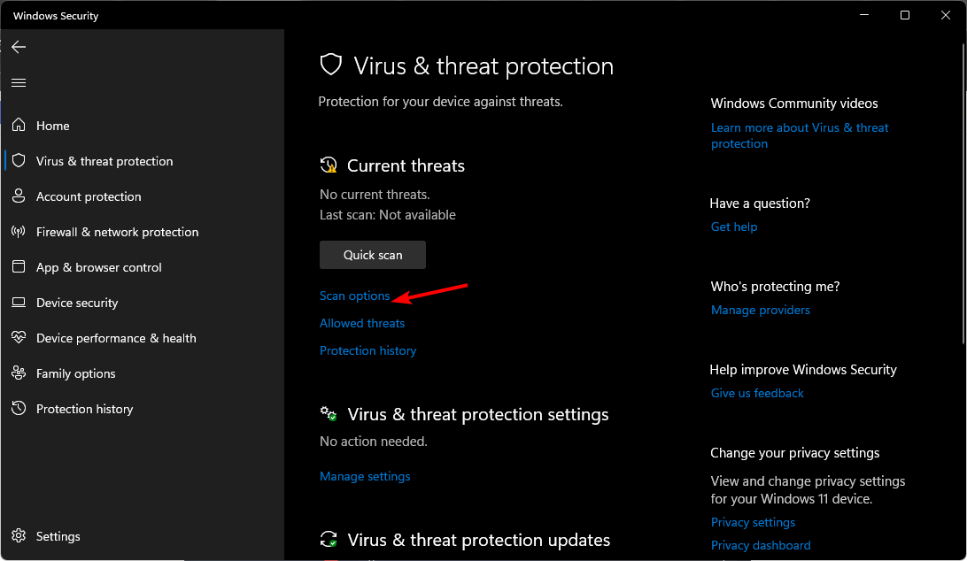
Task: Open Manage settings link
Action: click(365, 476)
